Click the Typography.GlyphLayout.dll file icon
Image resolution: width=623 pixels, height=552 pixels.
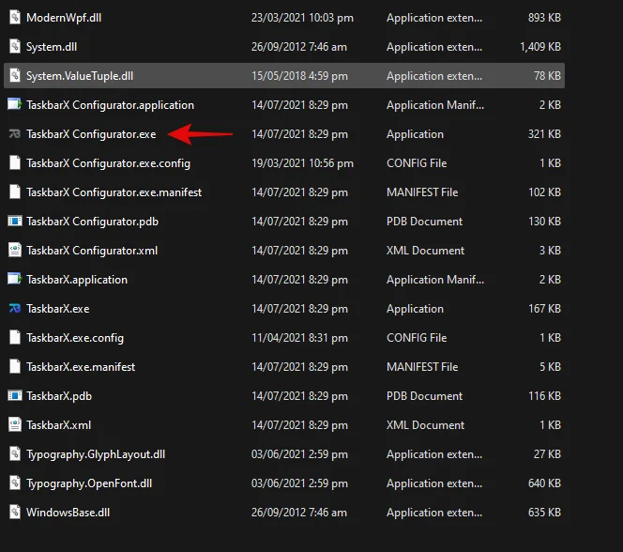point(15,453)
